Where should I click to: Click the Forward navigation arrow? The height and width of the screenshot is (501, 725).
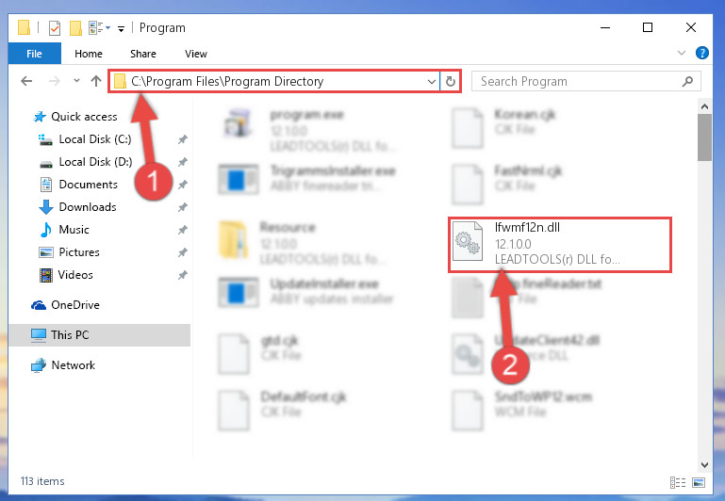[54, 81]
